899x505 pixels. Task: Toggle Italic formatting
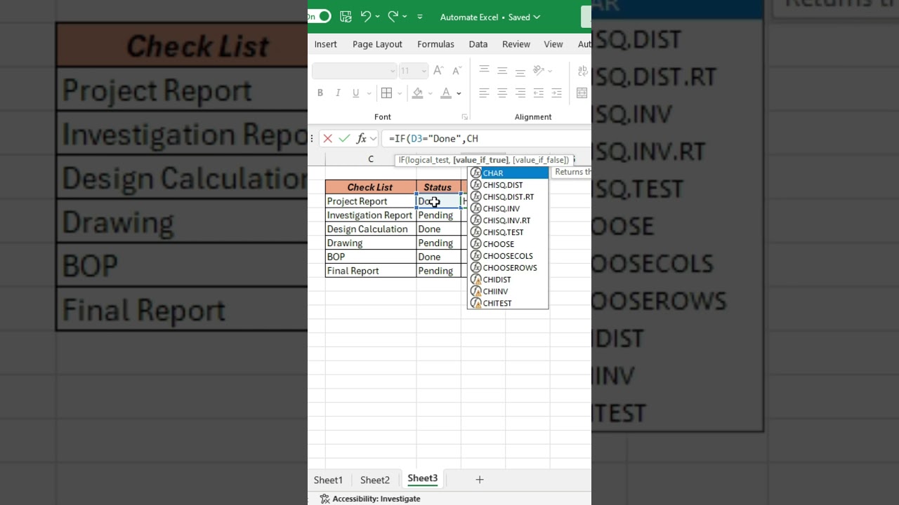(338, 93)
